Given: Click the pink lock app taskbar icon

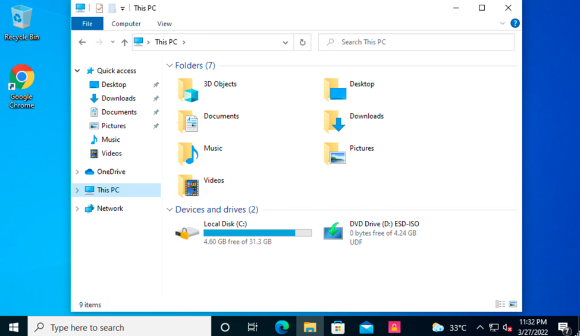Looking at the screenshot, I should (x=394, y=327).
